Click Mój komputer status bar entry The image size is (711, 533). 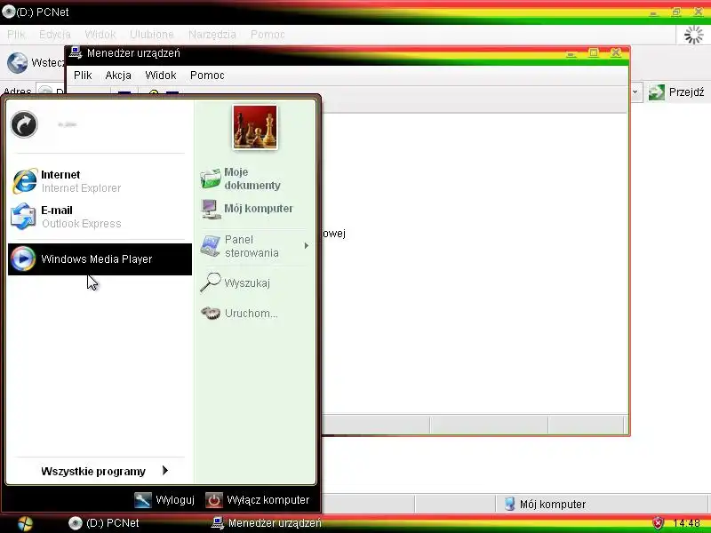pyautogui.click(x=545, y=504)
